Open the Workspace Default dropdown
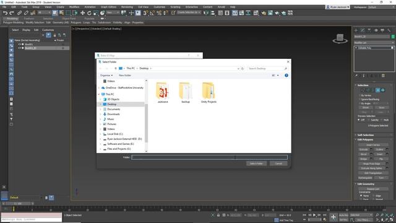The height and width of the screenshot is (223, 396). point(381,7)
